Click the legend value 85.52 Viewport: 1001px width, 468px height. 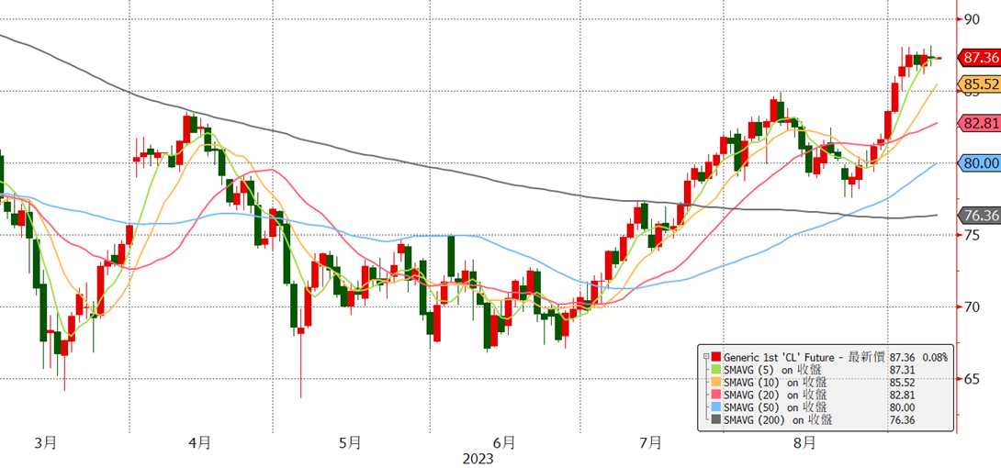[902, 383]
